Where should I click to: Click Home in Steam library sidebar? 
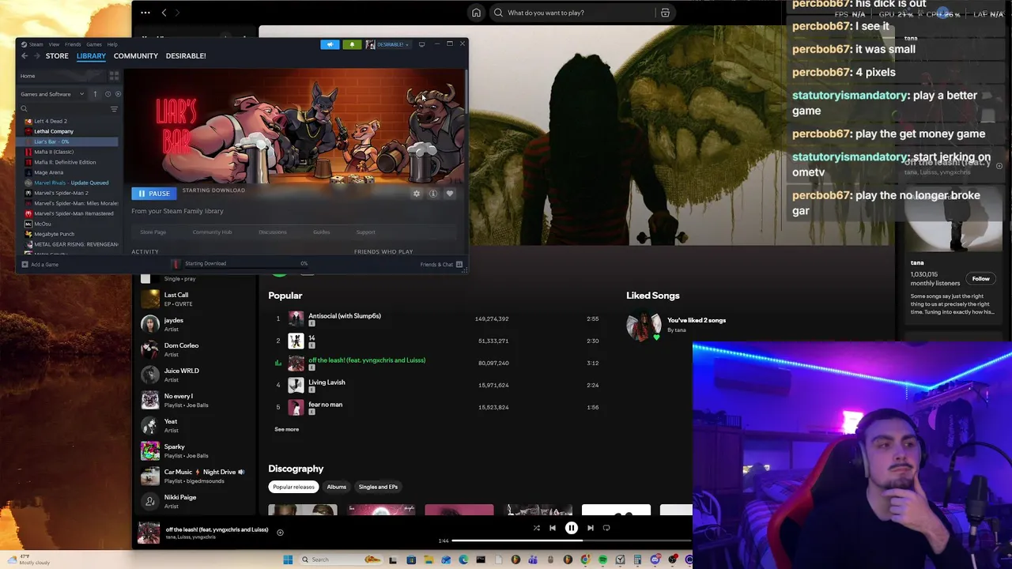pyautogui.click(x=61, y=76)
